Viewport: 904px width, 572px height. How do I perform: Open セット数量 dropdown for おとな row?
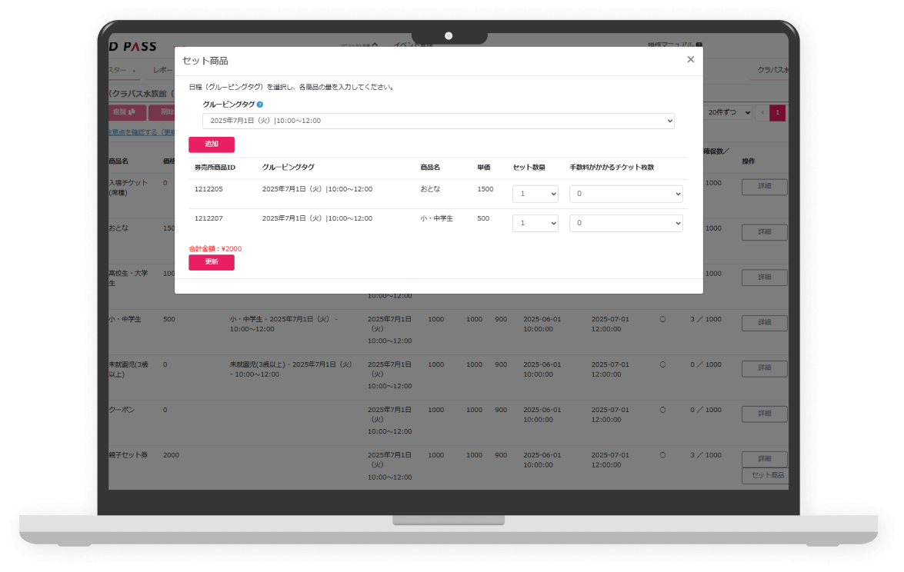pyautogui.click(x=535, y=194)
